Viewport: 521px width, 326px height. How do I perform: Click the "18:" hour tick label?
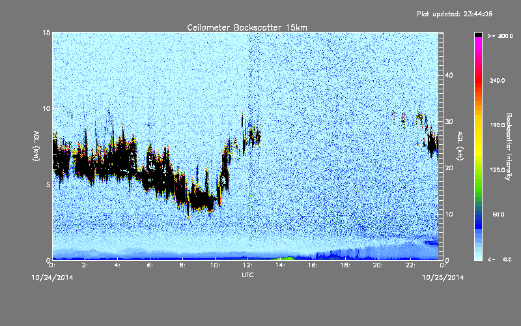pyautogui.click(x=345, y=265)
